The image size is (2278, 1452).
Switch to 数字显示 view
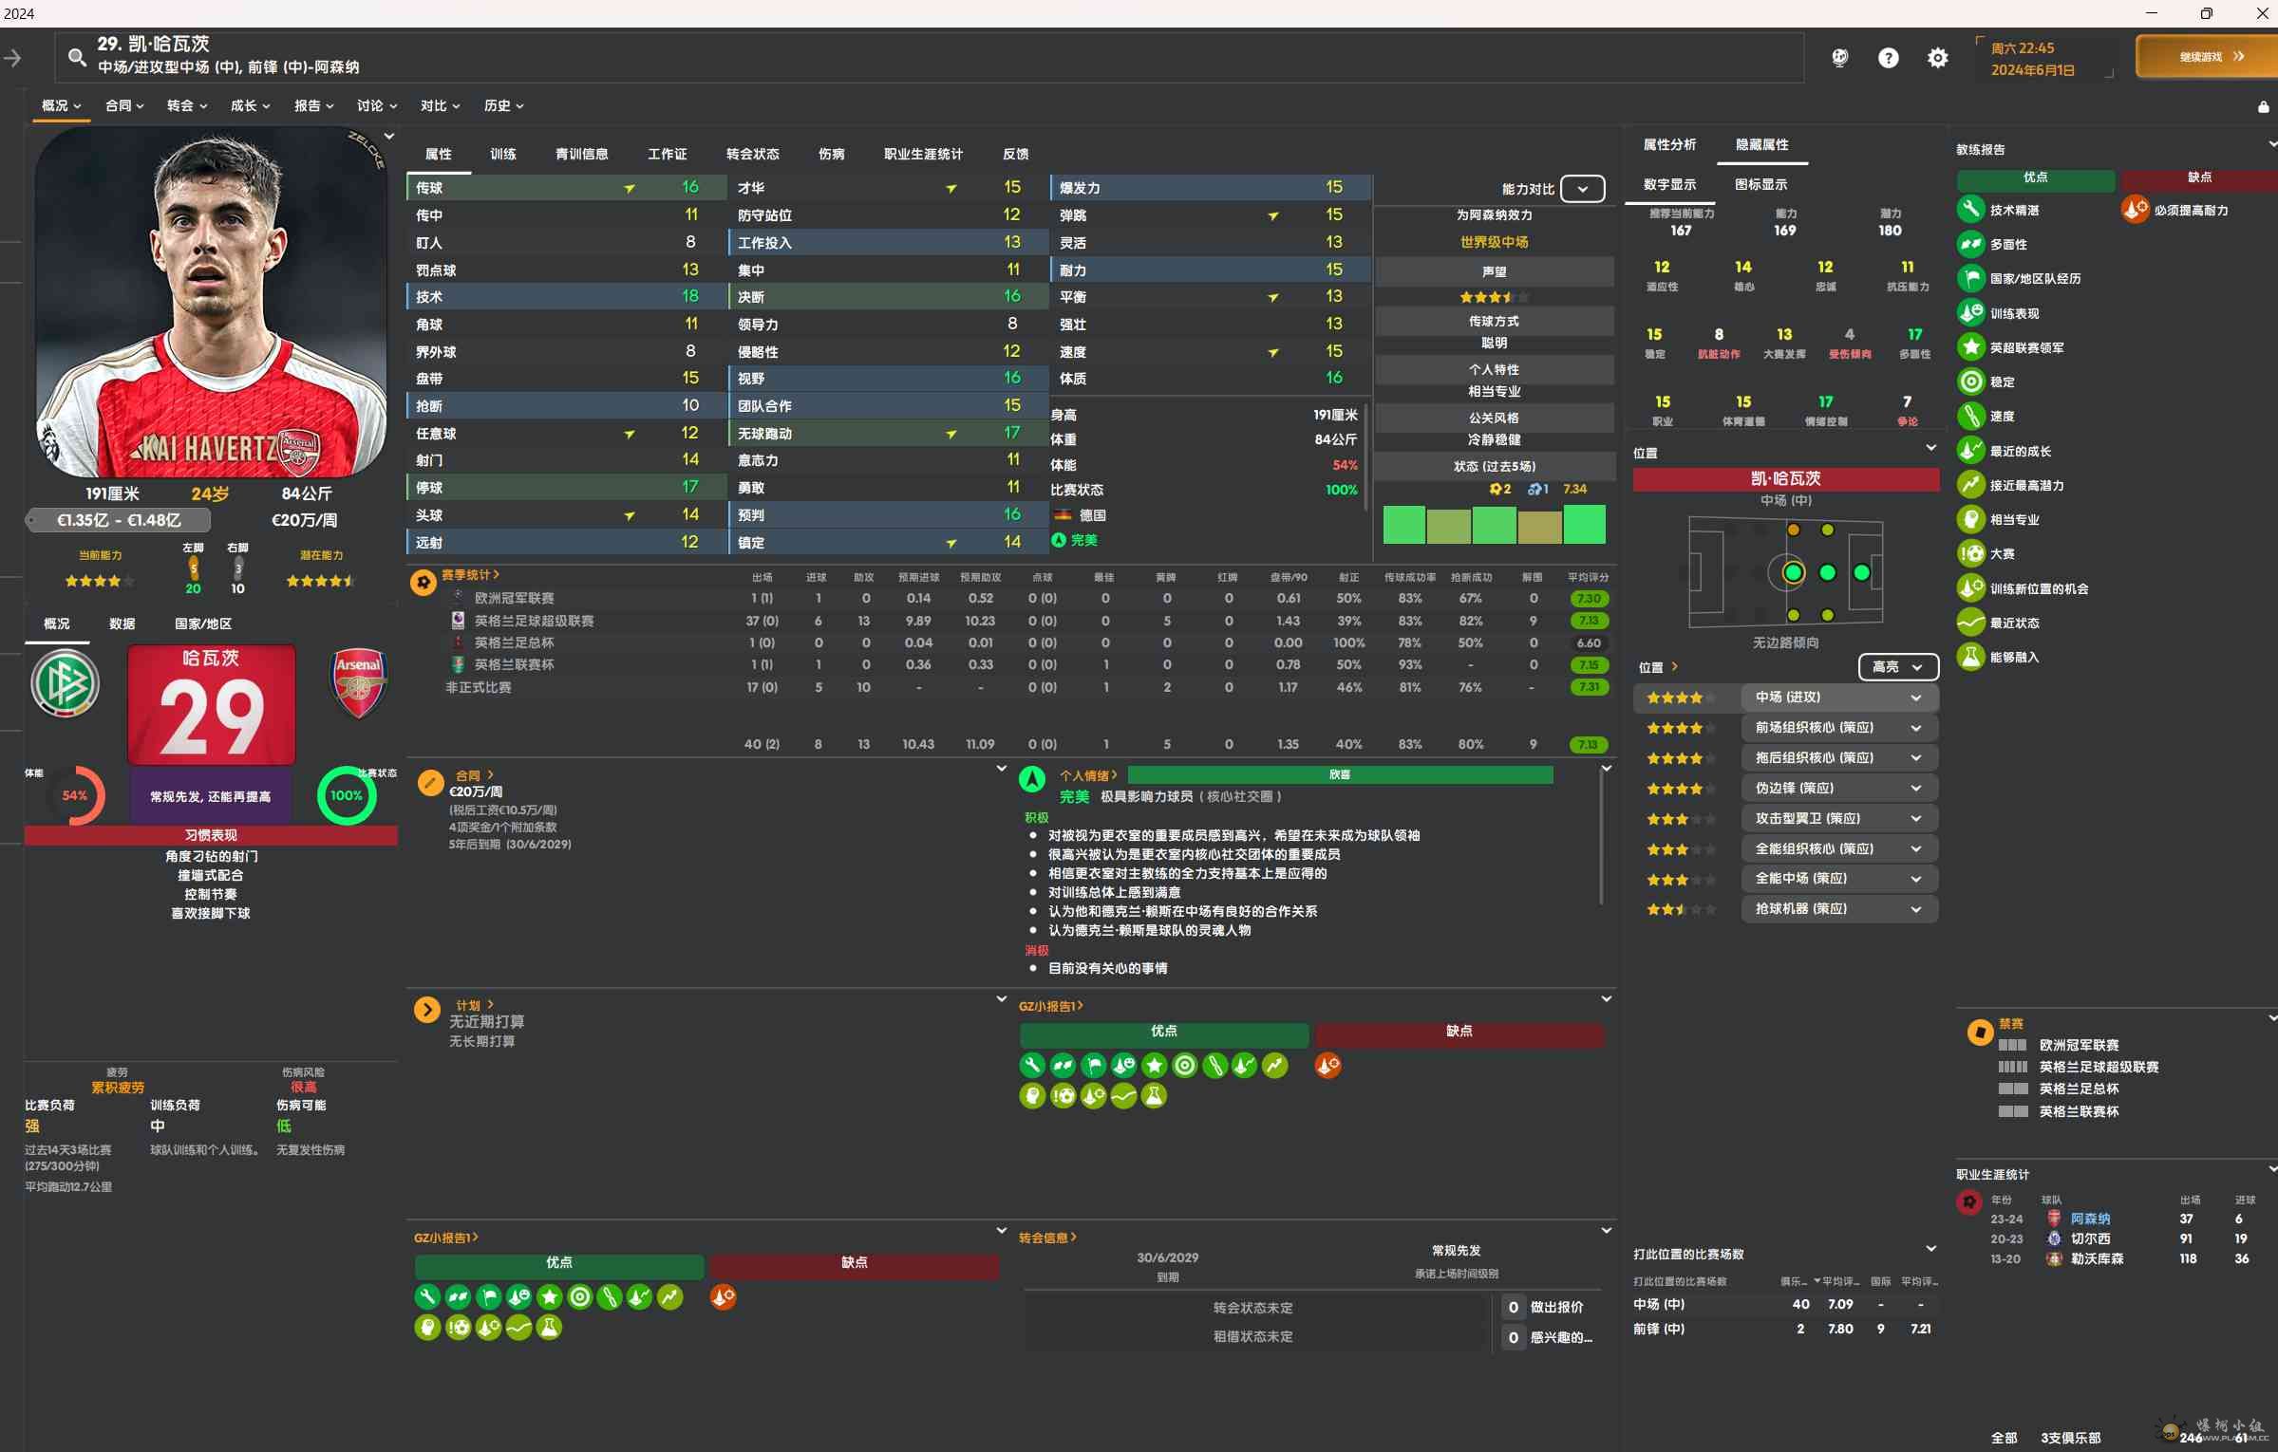tap(1669, 184)
